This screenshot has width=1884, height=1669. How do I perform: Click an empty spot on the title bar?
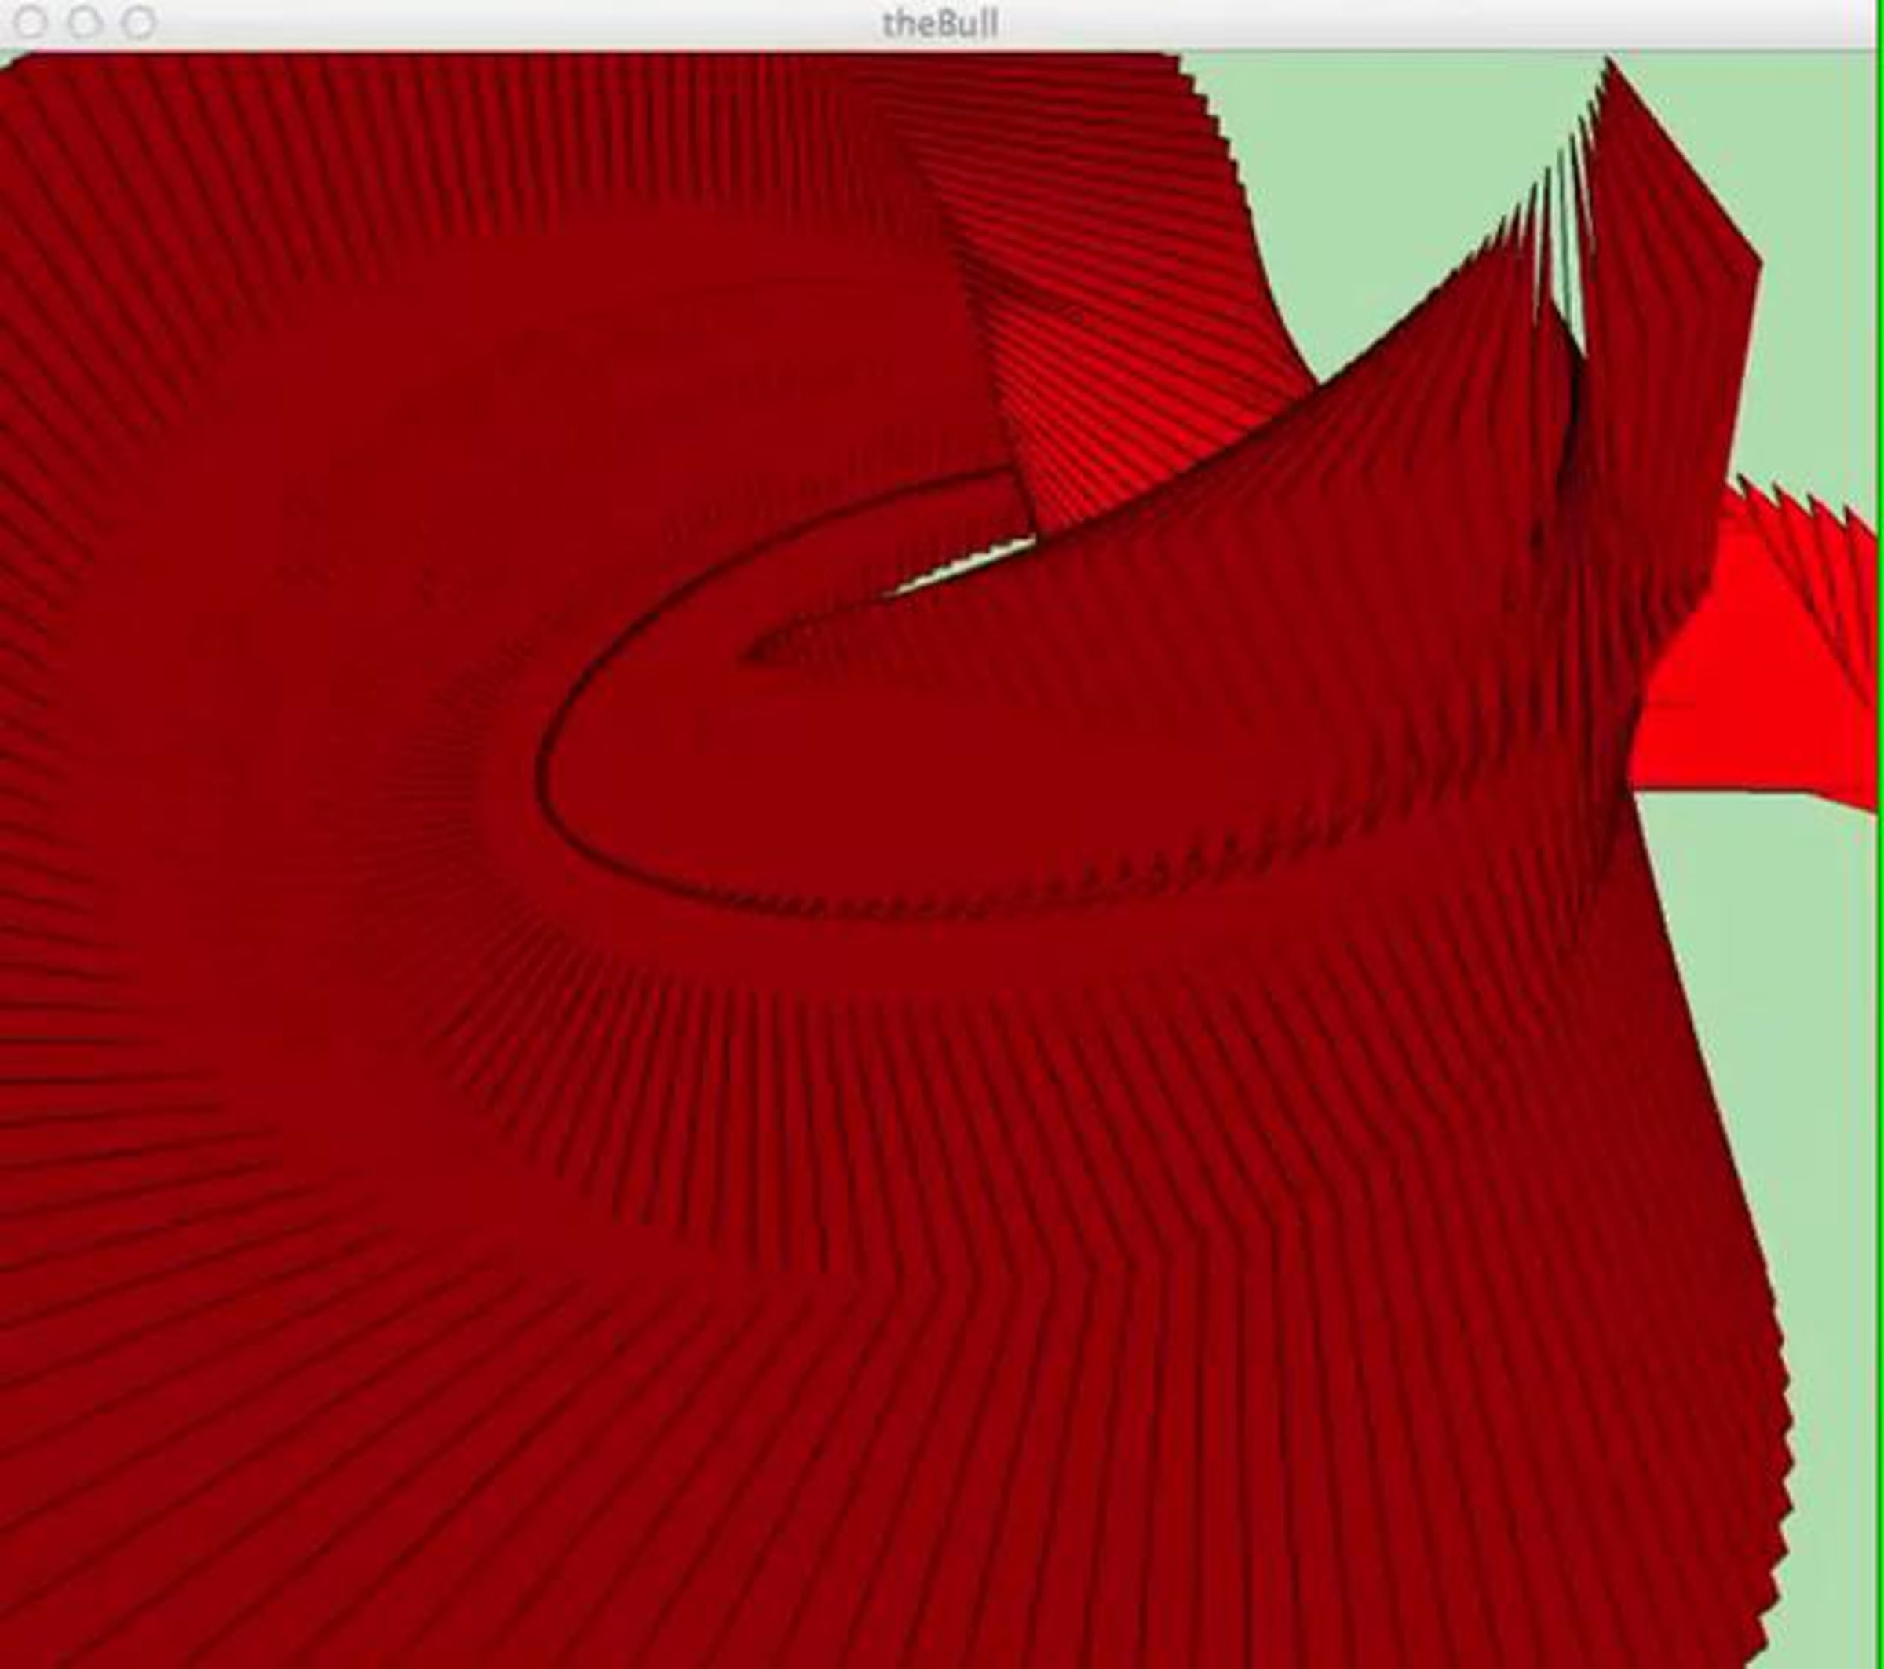(1382, 23)
